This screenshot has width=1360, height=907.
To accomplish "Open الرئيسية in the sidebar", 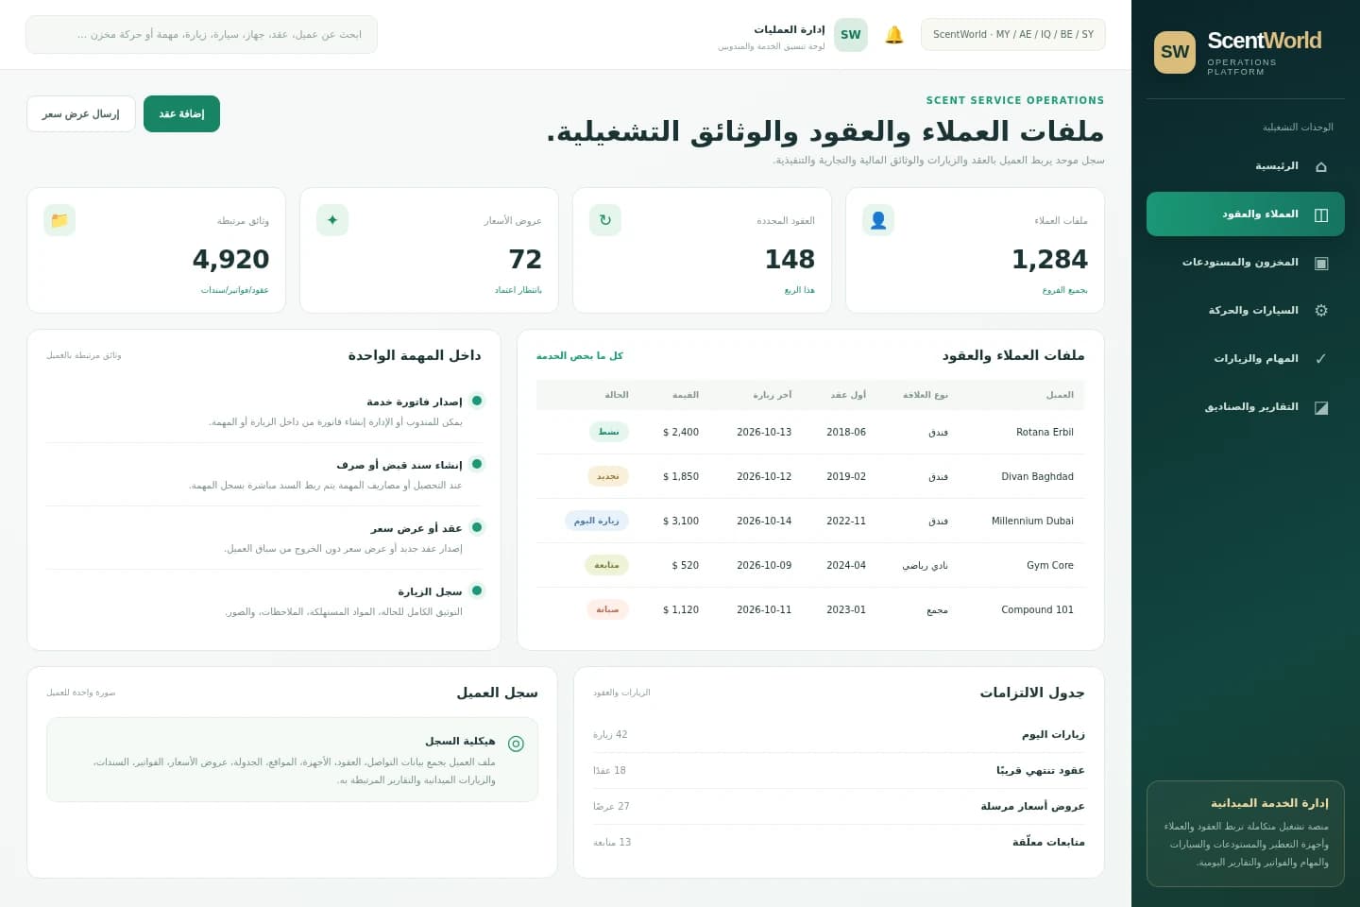I will coord(1246,166).
